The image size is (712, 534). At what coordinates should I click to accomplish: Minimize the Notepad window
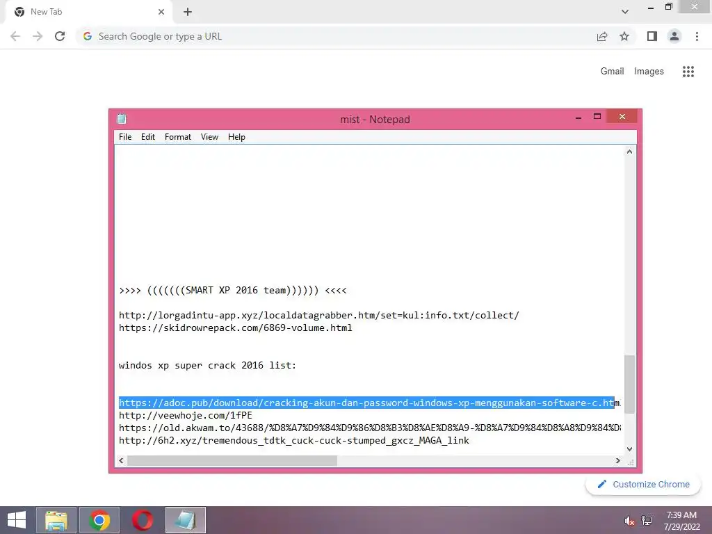pyautogui.click(x=578, y=117)
